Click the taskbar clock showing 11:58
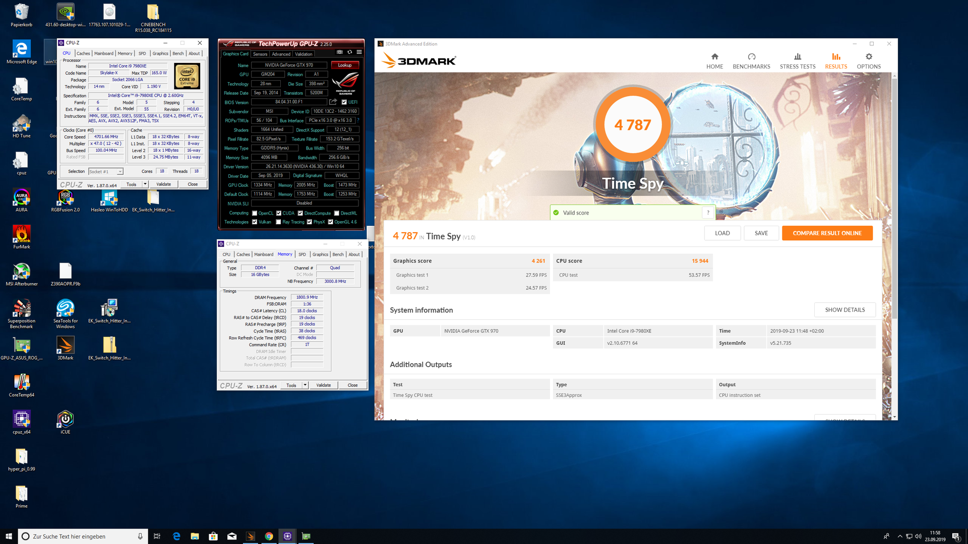The image size is (968, 544). [x=935, y=536]
